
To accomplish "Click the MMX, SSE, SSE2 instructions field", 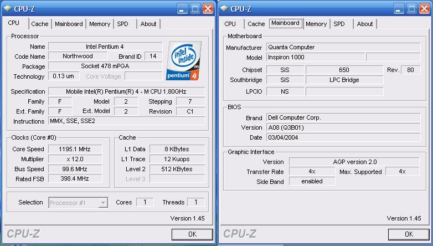I will [127, 121].
